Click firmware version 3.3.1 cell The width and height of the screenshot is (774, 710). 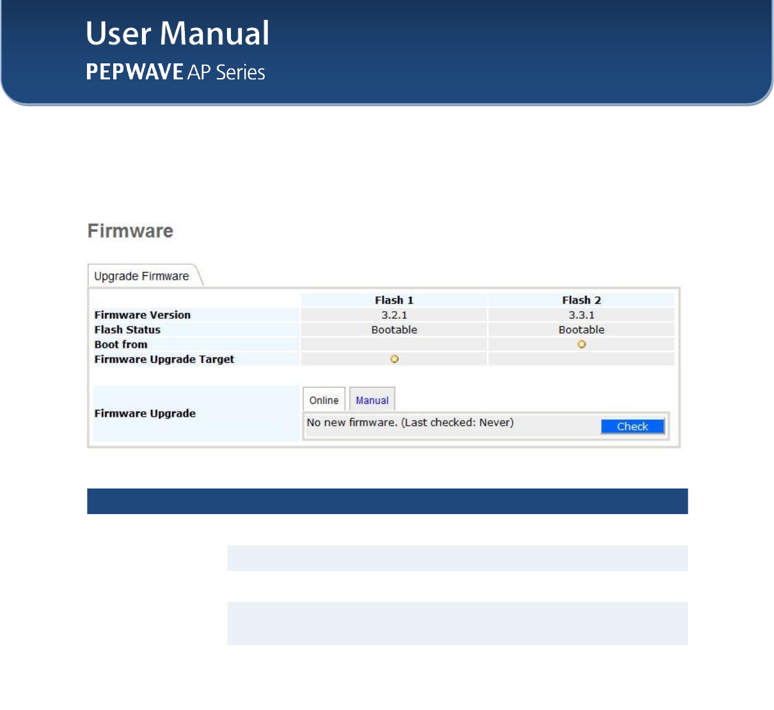click(x=581, y=315)
